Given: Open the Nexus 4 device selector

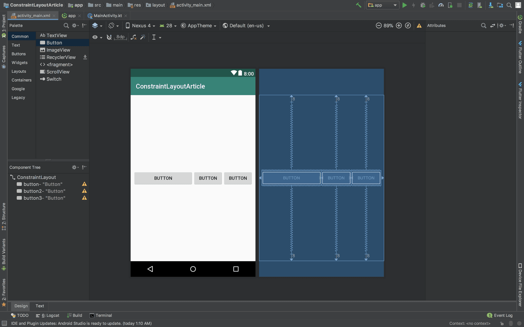Looking at the screenshot, I should [140, 26].
